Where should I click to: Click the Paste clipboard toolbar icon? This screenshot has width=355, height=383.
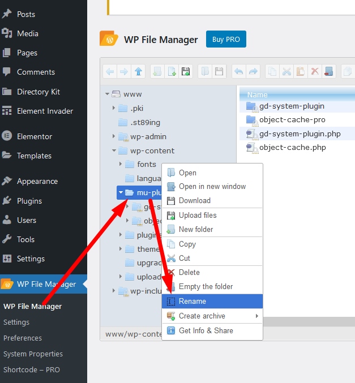click(301, 72)
